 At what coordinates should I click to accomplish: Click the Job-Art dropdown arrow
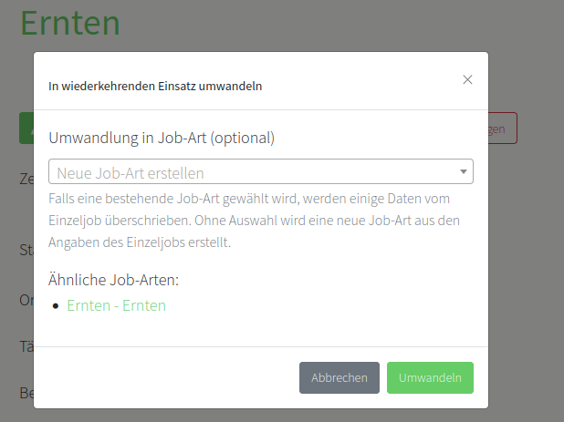[x=464, y=171]
